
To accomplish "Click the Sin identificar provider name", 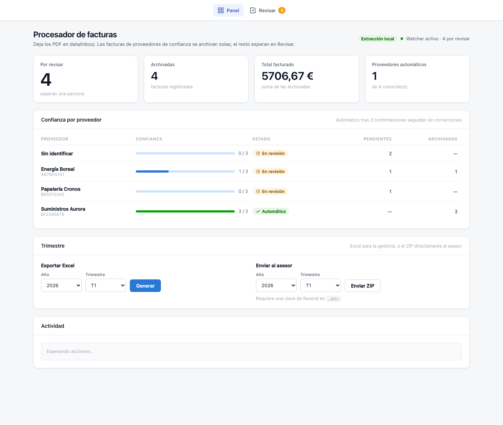I will click(x=57, y=153).
